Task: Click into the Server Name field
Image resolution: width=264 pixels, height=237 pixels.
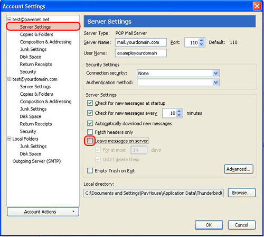Action: click(x=141, y=42)
